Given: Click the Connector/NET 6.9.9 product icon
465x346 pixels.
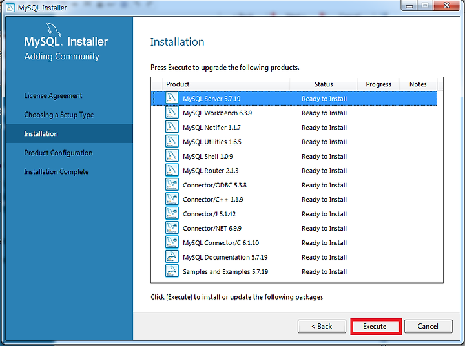Looking at the screenshot, I should pyautogui.click(x=172, y=228).
